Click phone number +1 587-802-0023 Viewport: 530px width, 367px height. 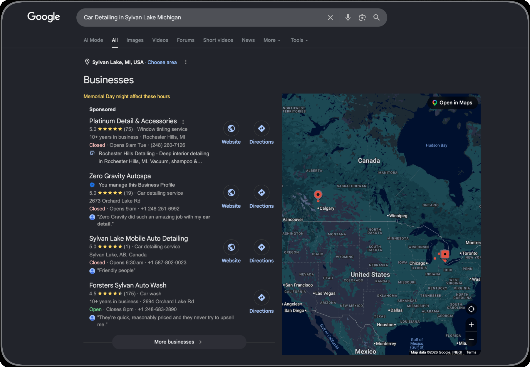167,262
